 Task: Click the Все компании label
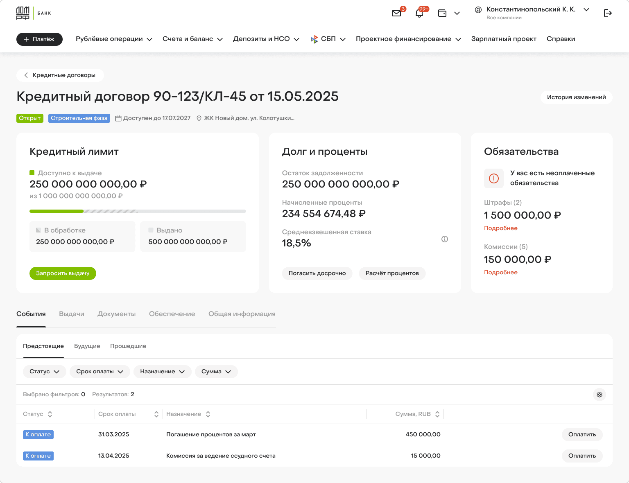click(x=504, y=18)
